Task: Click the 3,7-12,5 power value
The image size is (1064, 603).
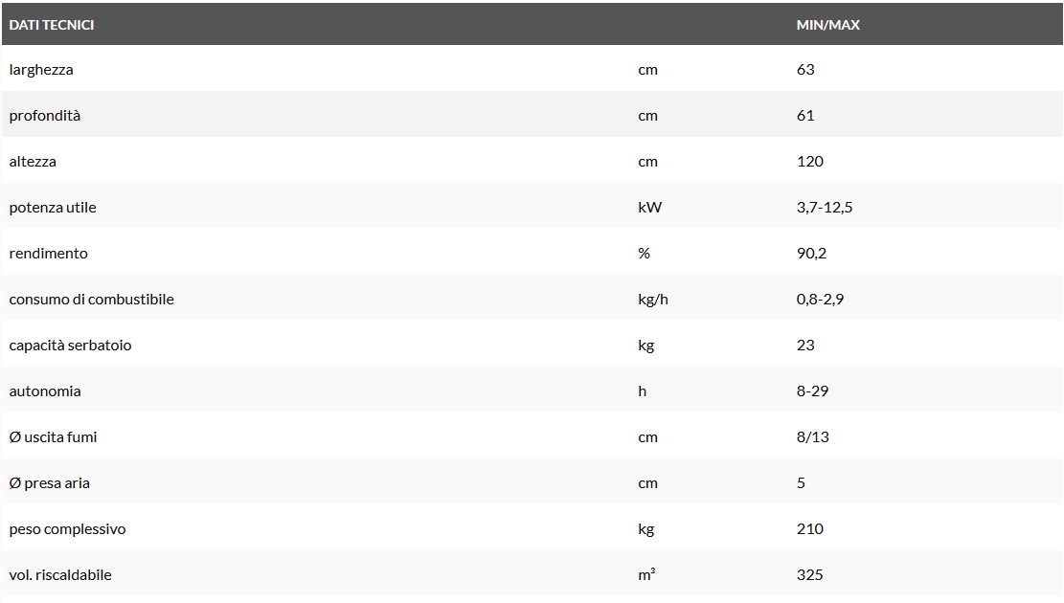Action: click(x=824, y=208)
